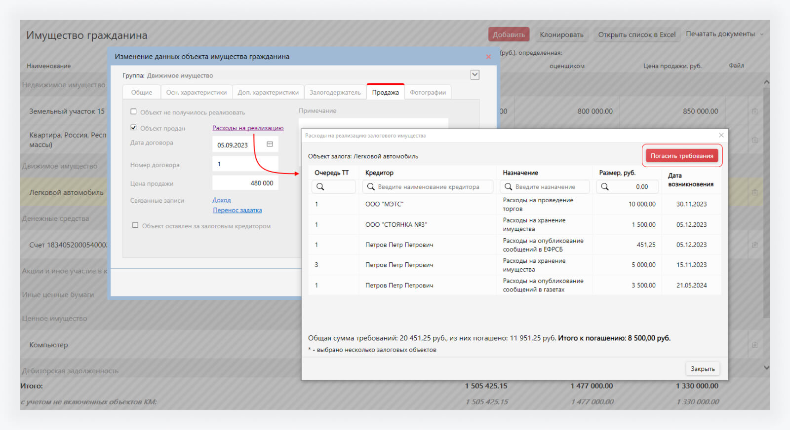This screenshot has height=430, width=790.
Task: Select amount 451,25 cell
Action: click(x=627, y=245)
